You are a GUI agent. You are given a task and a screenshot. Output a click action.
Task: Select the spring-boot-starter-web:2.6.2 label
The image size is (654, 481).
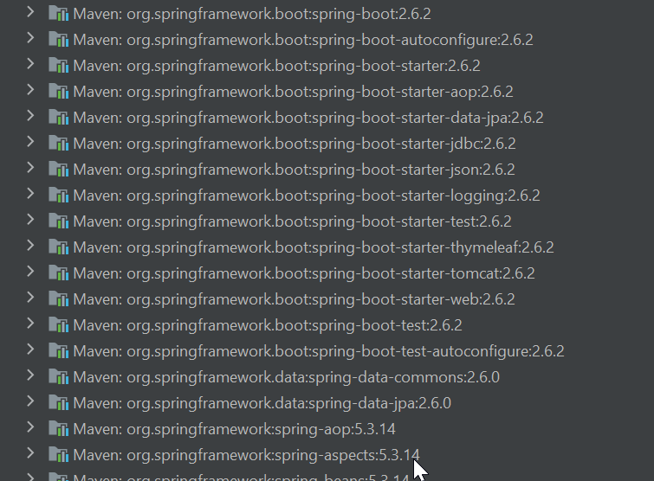click(x=294, y=299)
